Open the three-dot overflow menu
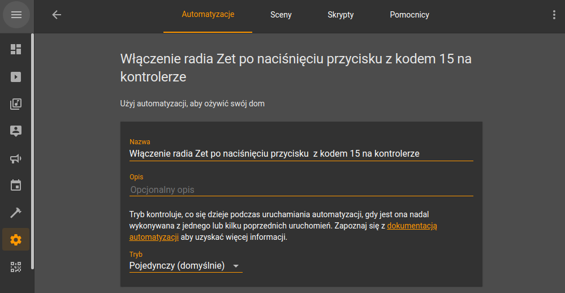565x293 pixels. tap(554, 15)
